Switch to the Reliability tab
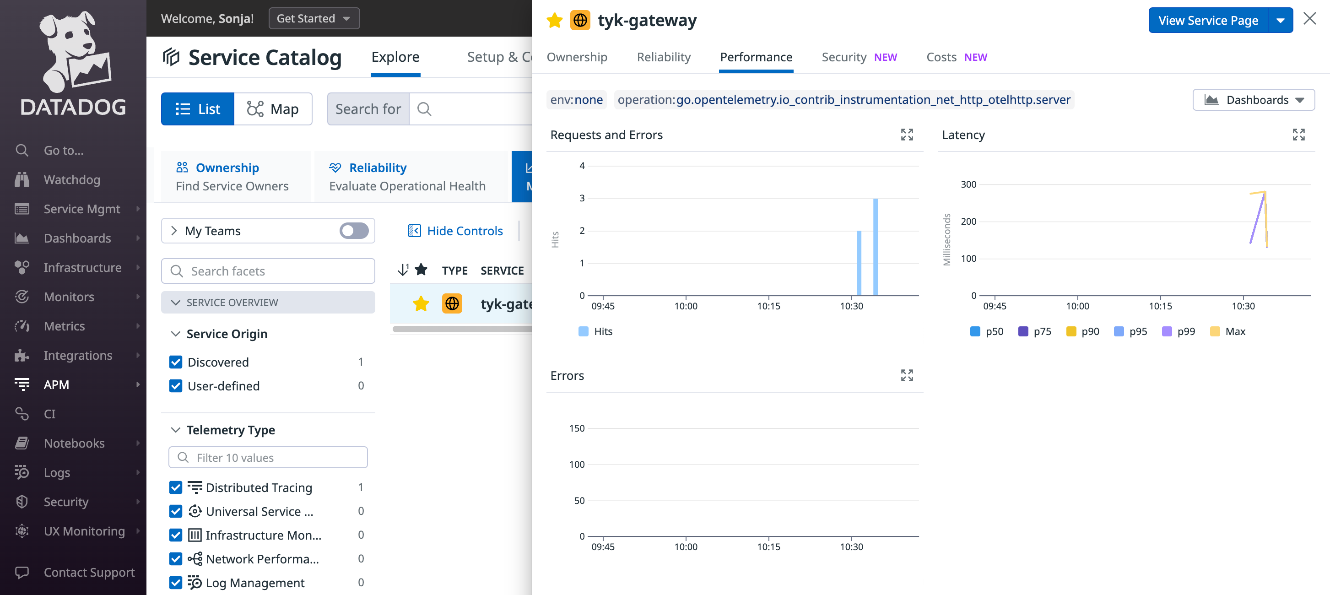1330x595 pixels. click(664, 57)
